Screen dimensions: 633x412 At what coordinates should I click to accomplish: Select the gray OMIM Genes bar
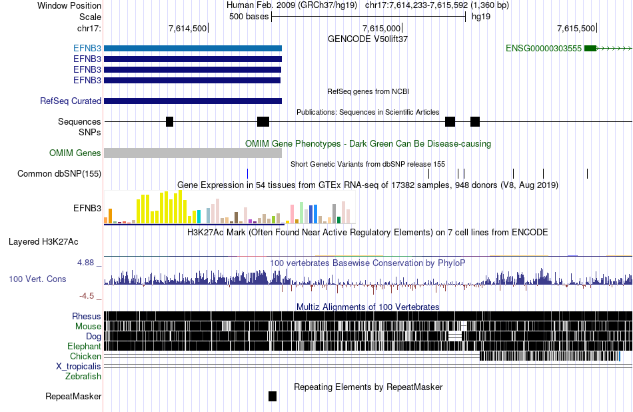pos(193,153)
